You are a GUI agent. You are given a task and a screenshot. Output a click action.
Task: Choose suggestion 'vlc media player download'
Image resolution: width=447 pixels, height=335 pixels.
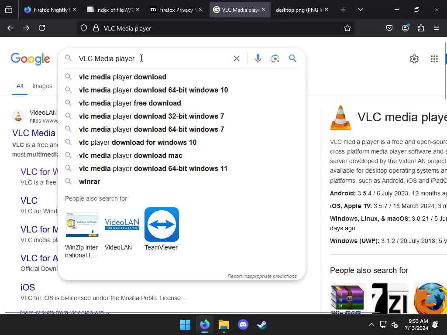click(182, 77)
